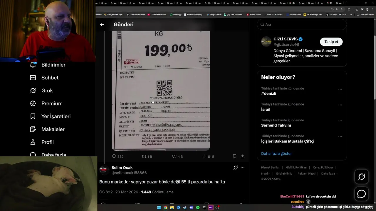Image resolution: width=376 pixels, height=211 pixels.
Task: Go back using the Gönderi arrow
Action: (102, 24)
